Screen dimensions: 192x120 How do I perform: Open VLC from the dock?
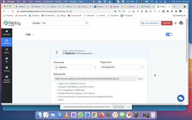[67, 115]
